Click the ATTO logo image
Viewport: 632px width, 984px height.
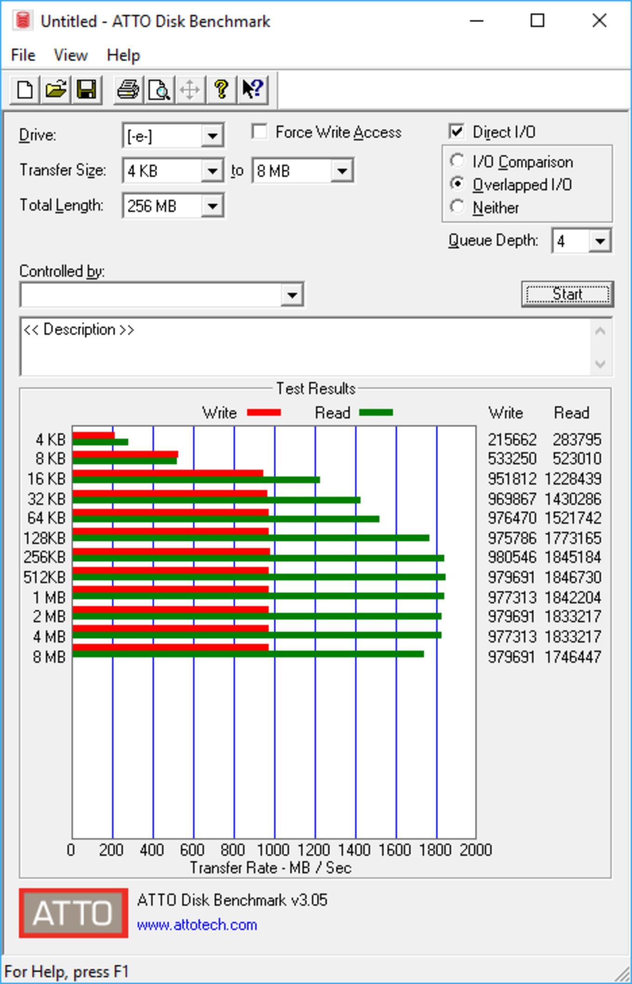tap(73, 913)
